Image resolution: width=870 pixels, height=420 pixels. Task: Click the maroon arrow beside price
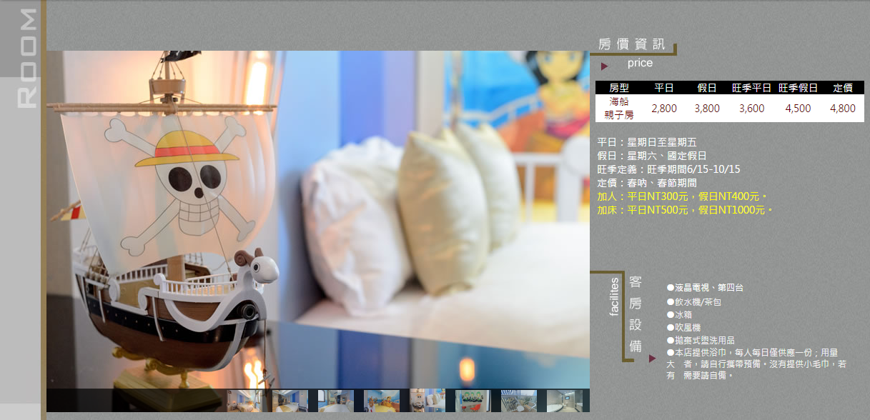tap(604, 66)
